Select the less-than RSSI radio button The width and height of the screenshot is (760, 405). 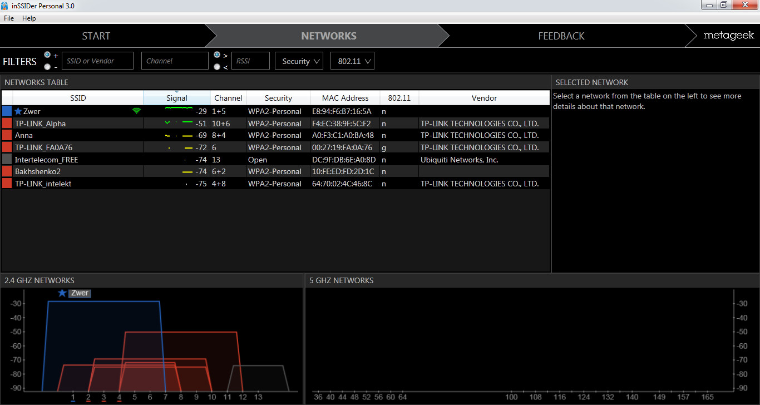217,67
